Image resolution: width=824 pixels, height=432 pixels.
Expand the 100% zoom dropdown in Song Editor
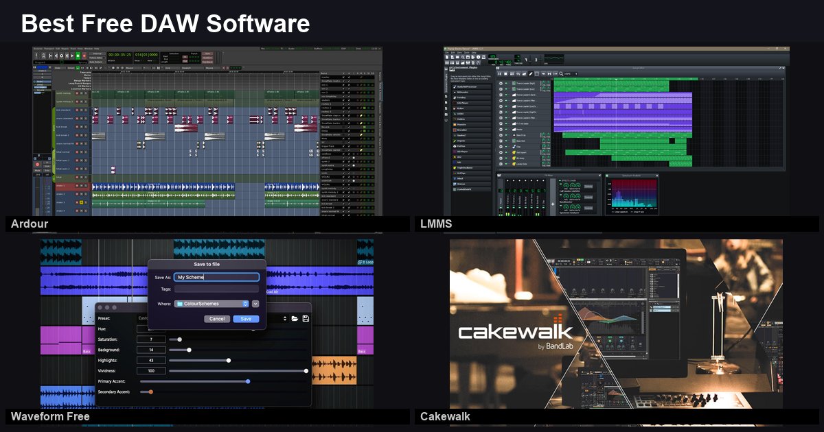coord(576,73)
